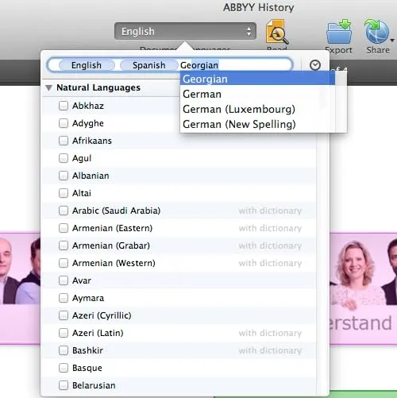The height and width of the screenshot is (398, 397).
Task: Click the English language token
Action: [x=87, y=65]
